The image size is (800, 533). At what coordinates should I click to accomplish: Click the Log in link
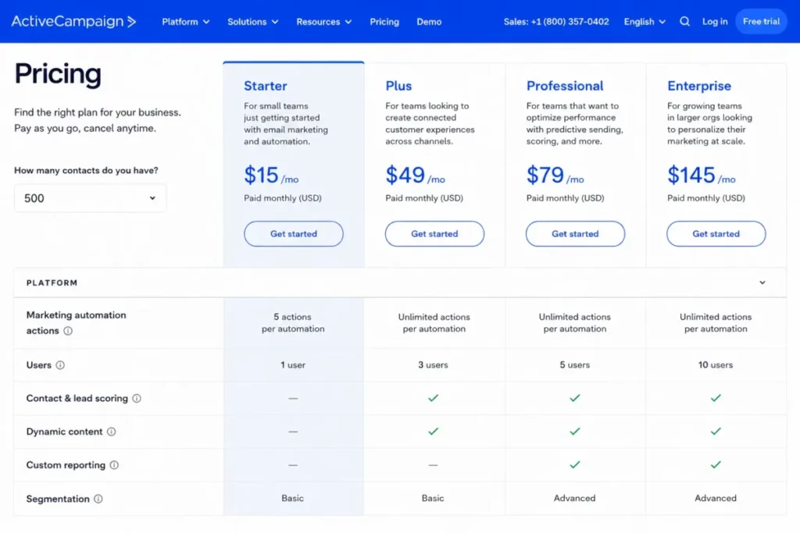point(715,21)
